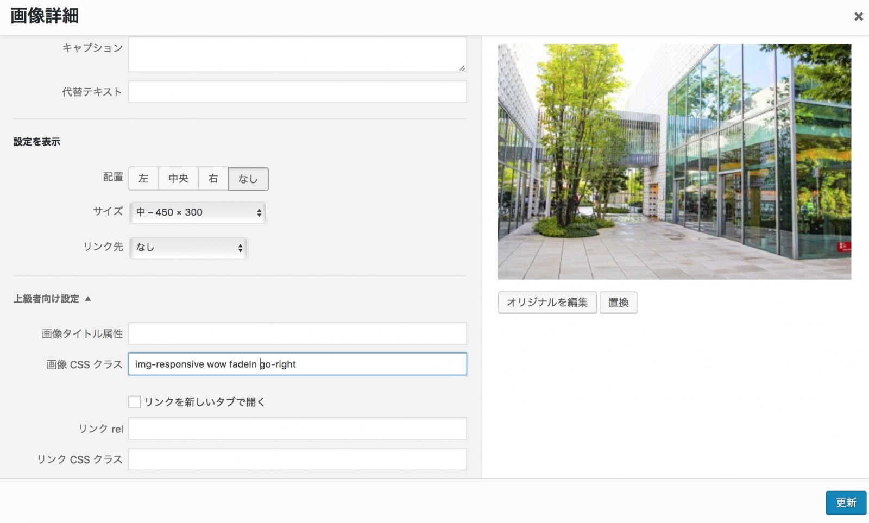Image resolution: width=869 pixels, height=523 pixels.
Task: Click the courtyard image preview thumbnail
Action: pyautogui.click(x=675, y=162)
